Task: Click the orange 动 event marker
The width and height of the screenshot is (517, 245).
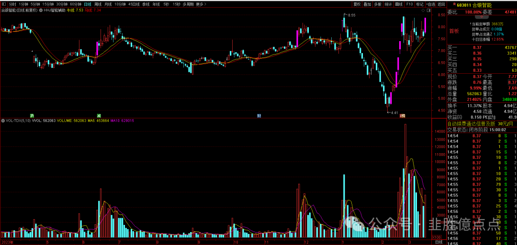Action: pyautogui.click(x=402, y=116)
